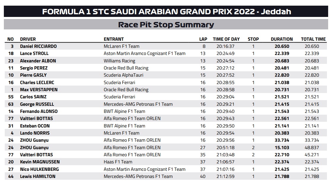
Task: Select Williams Racing entrant text
Action: (x=119, y=61)
